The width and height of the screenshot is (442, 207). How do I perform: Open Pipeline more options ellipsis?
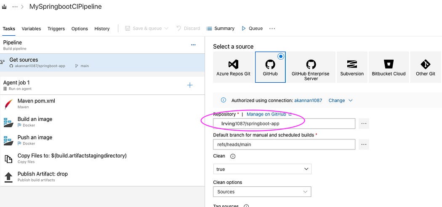point(193,45)
